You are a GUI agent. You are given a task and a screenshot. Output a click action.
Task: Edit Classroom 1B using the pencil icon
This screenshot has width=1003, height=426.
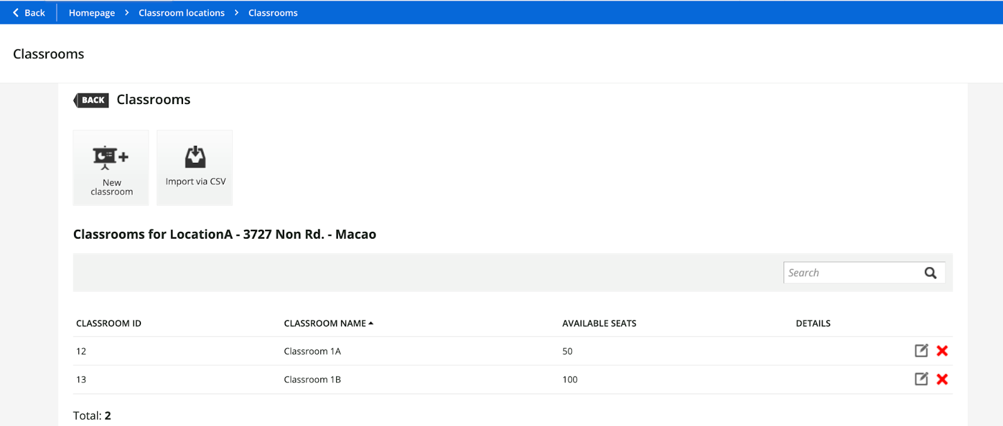tap(921, 379)
